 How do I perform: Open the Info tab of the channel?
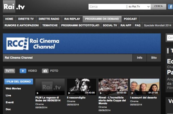[140, 58]
